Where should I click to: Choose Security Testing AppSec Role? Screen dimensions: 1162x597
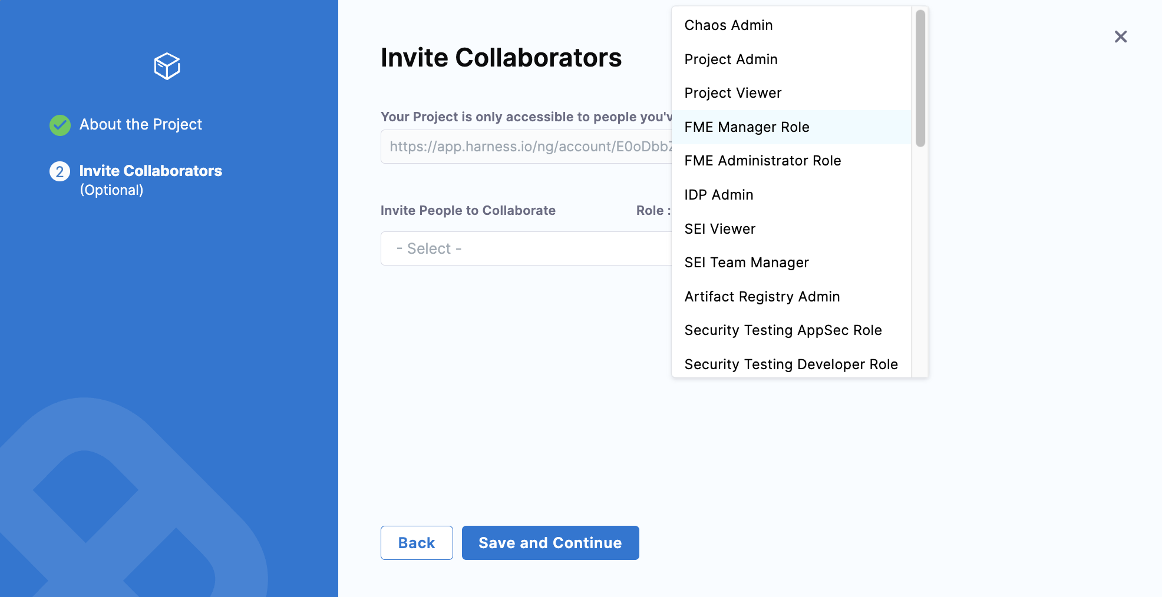pos(783,330)
